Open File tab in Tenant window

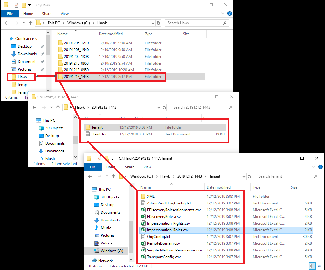pyautogui.click(x=92, y=167)
